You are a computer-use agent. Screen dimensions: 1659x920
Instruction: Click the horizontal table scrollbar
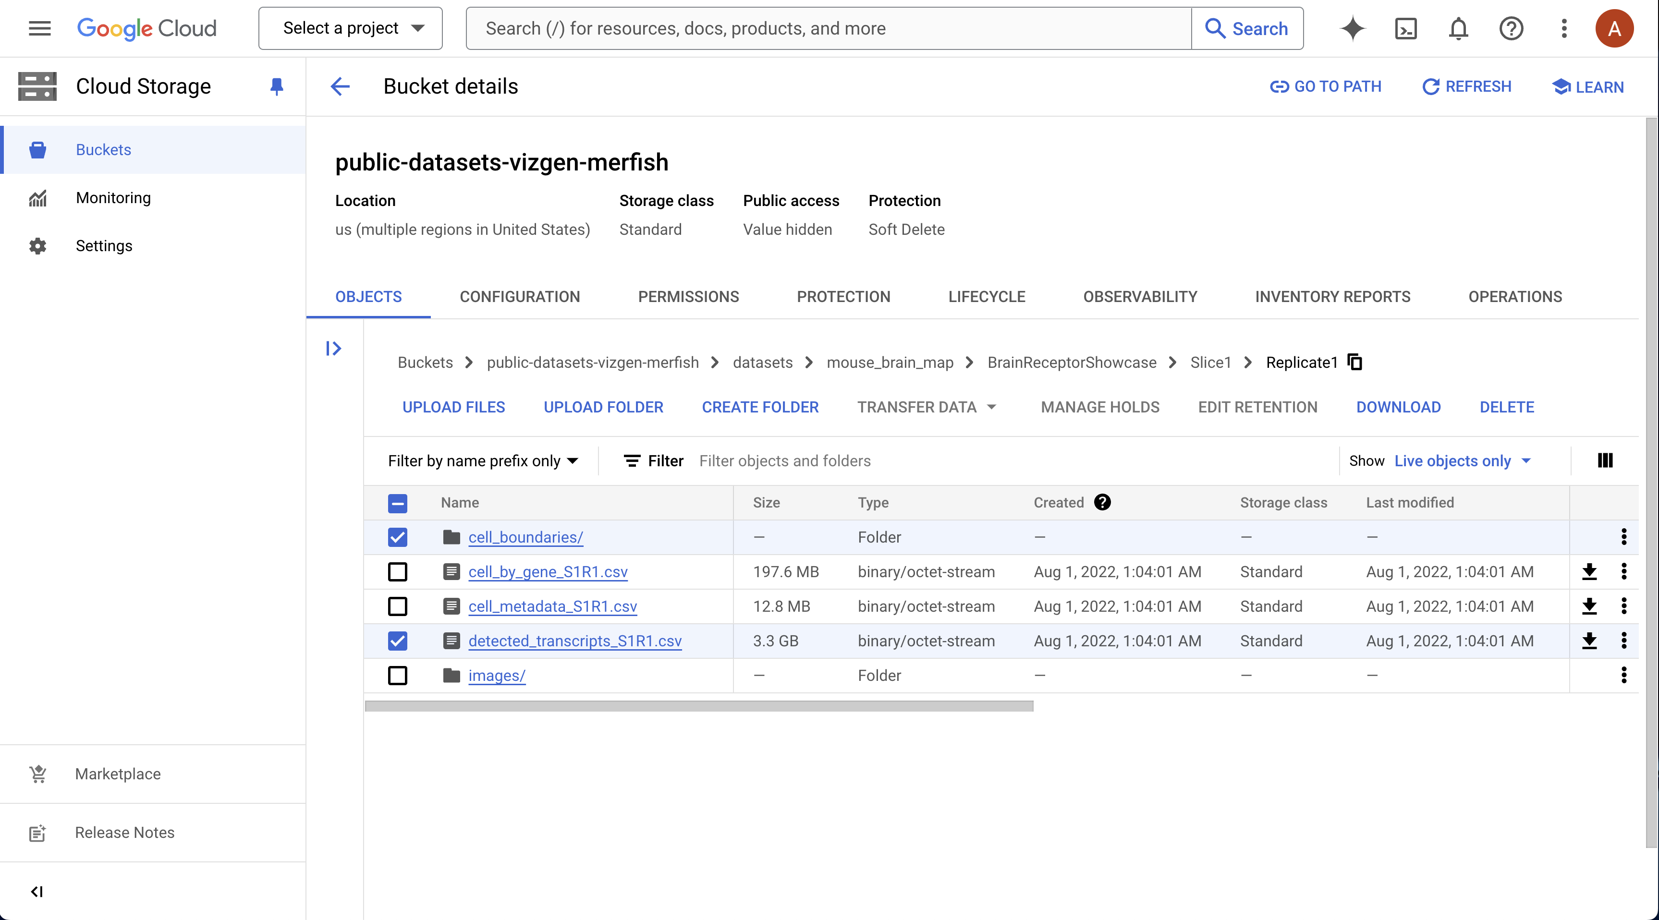699,706
